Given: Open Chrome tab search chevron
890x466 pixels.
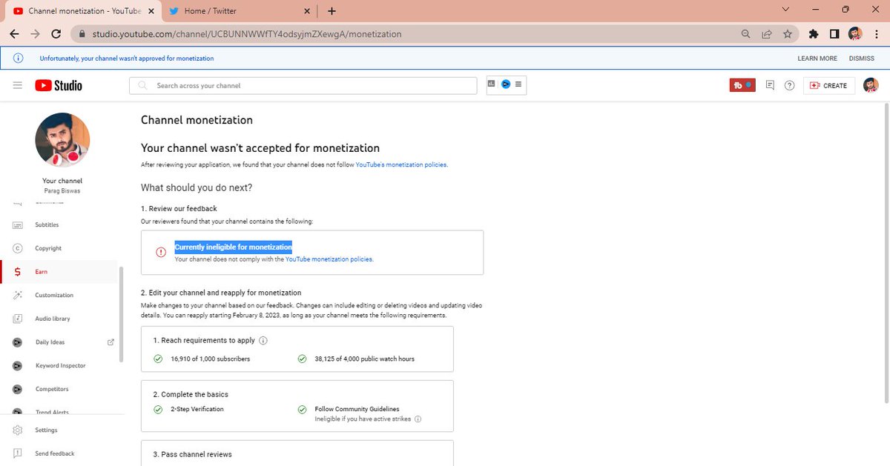Looking at the screenshot, I should (x=786, y=10).
